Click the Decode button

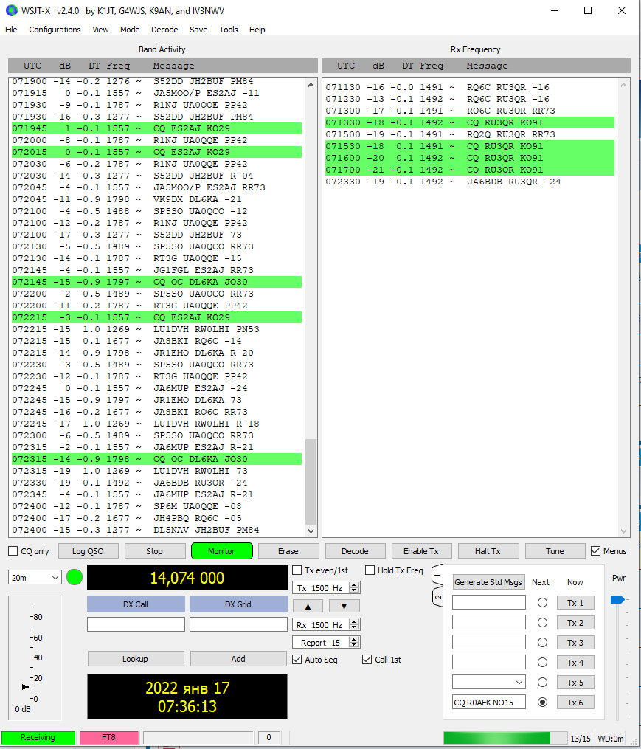355,551
